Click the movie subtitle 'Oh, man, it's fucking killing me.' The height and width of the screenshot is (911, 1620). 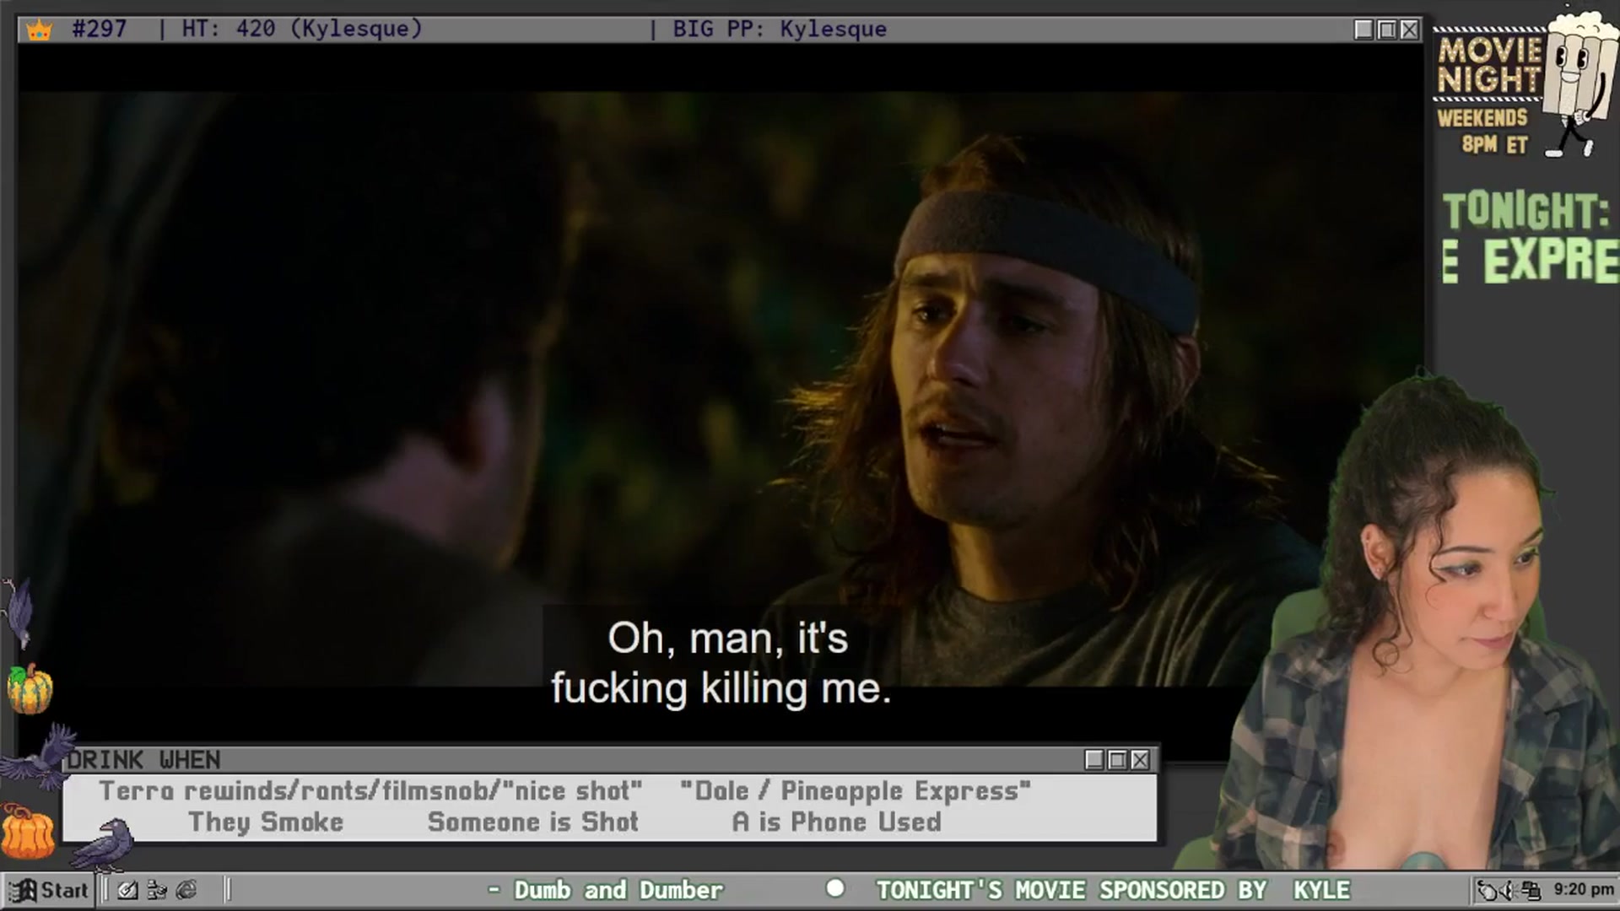[722, 663]
